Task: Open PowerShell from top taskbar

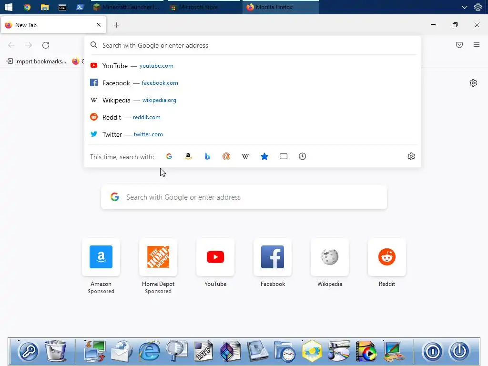Action: pos(80,7)
